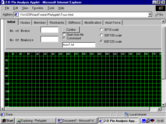Click the truss1.txt filename field

[79, 45]
